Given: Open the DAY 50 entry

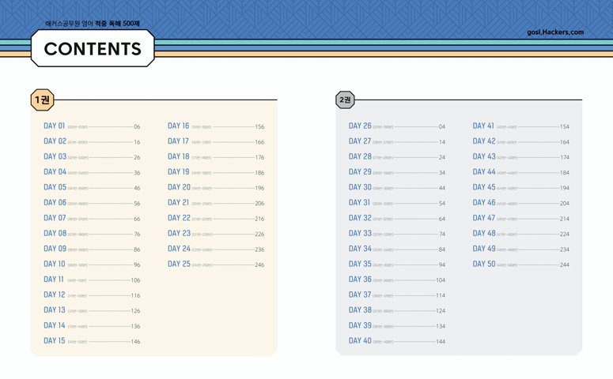Looking at the screenshot, I should click(484, 265).
